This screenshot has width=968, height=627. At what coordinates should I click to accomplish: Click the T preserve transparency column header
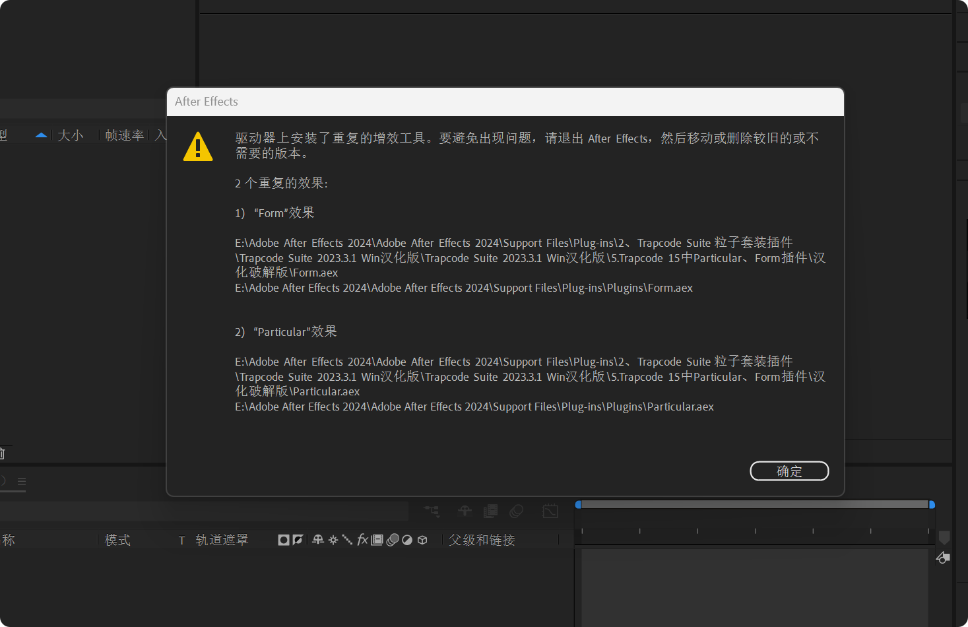181,541
